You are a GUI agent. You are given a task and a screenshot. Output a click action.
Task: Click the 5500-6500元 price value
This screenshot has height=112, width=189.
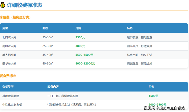point(84,55)
